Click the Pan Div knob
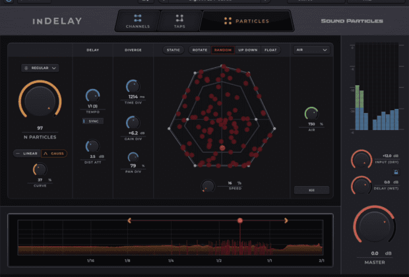 point(133,157)
